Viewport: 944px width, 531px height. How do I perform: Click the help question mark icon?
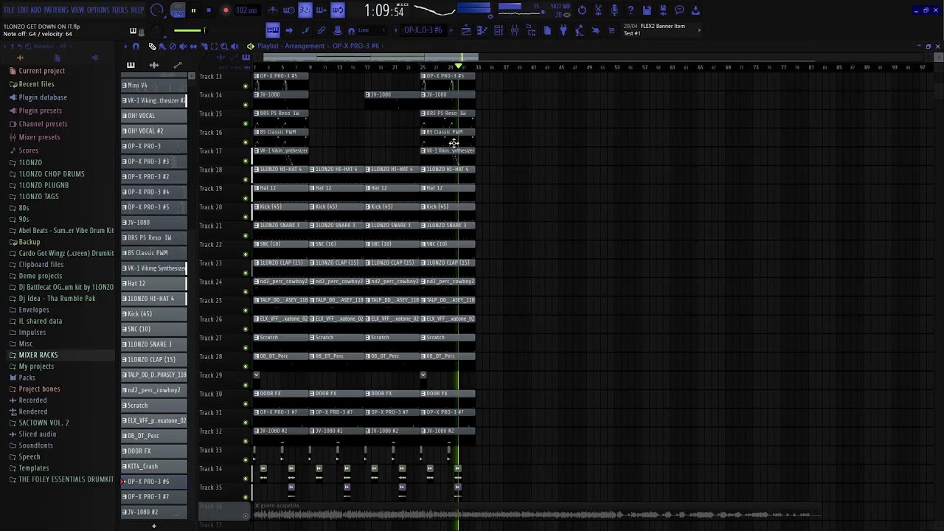631,10
